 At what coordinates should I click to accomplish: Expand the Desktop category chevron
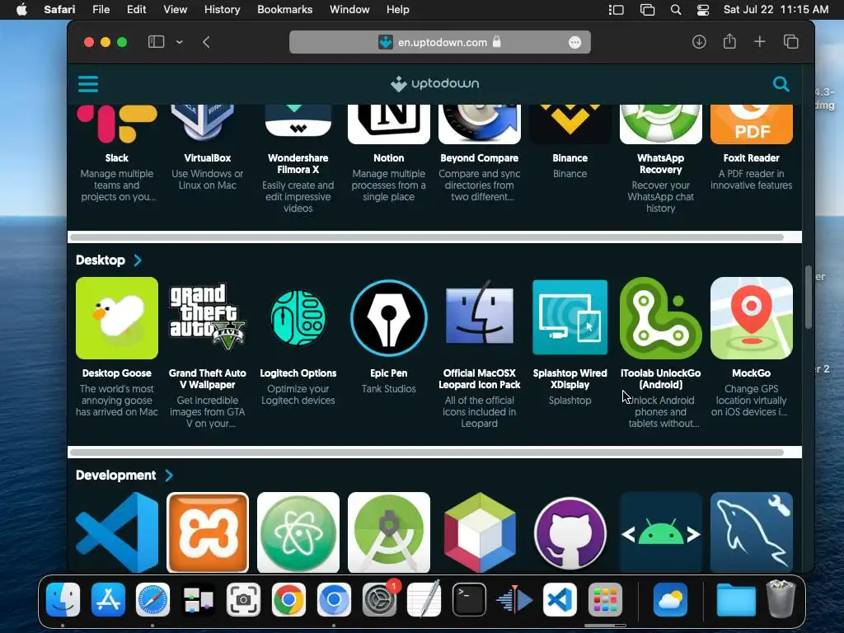pos(138,260)
